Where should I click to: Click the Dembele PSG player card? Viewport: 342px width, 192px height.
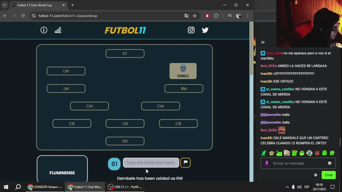(x=183, y=71)
